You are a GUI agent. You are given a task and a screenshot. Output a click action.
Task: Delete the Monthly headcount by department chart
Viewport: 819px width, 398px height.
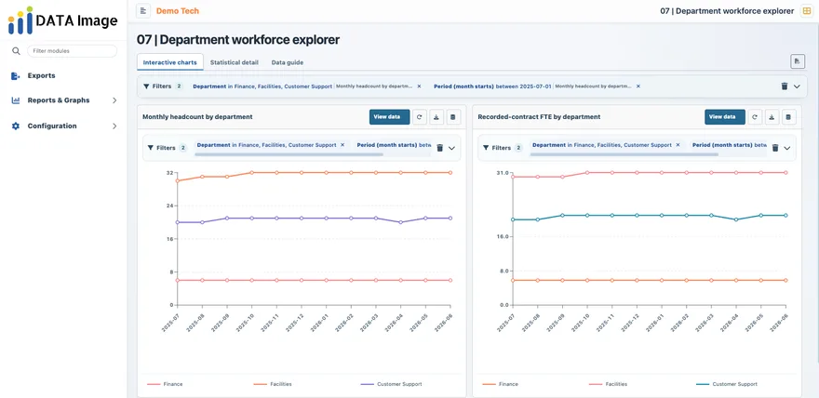(453, 117)
